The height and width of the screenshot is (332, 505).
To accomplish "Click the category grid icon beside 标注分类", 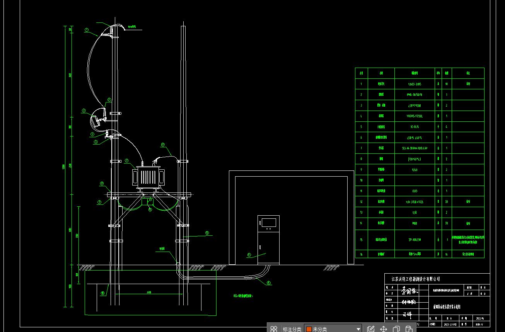I will [x=274, y=329].
